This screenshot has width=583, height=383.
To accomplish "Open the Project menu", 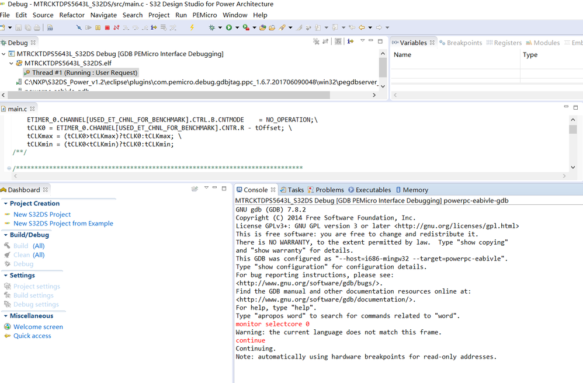I will click(159, 15).
